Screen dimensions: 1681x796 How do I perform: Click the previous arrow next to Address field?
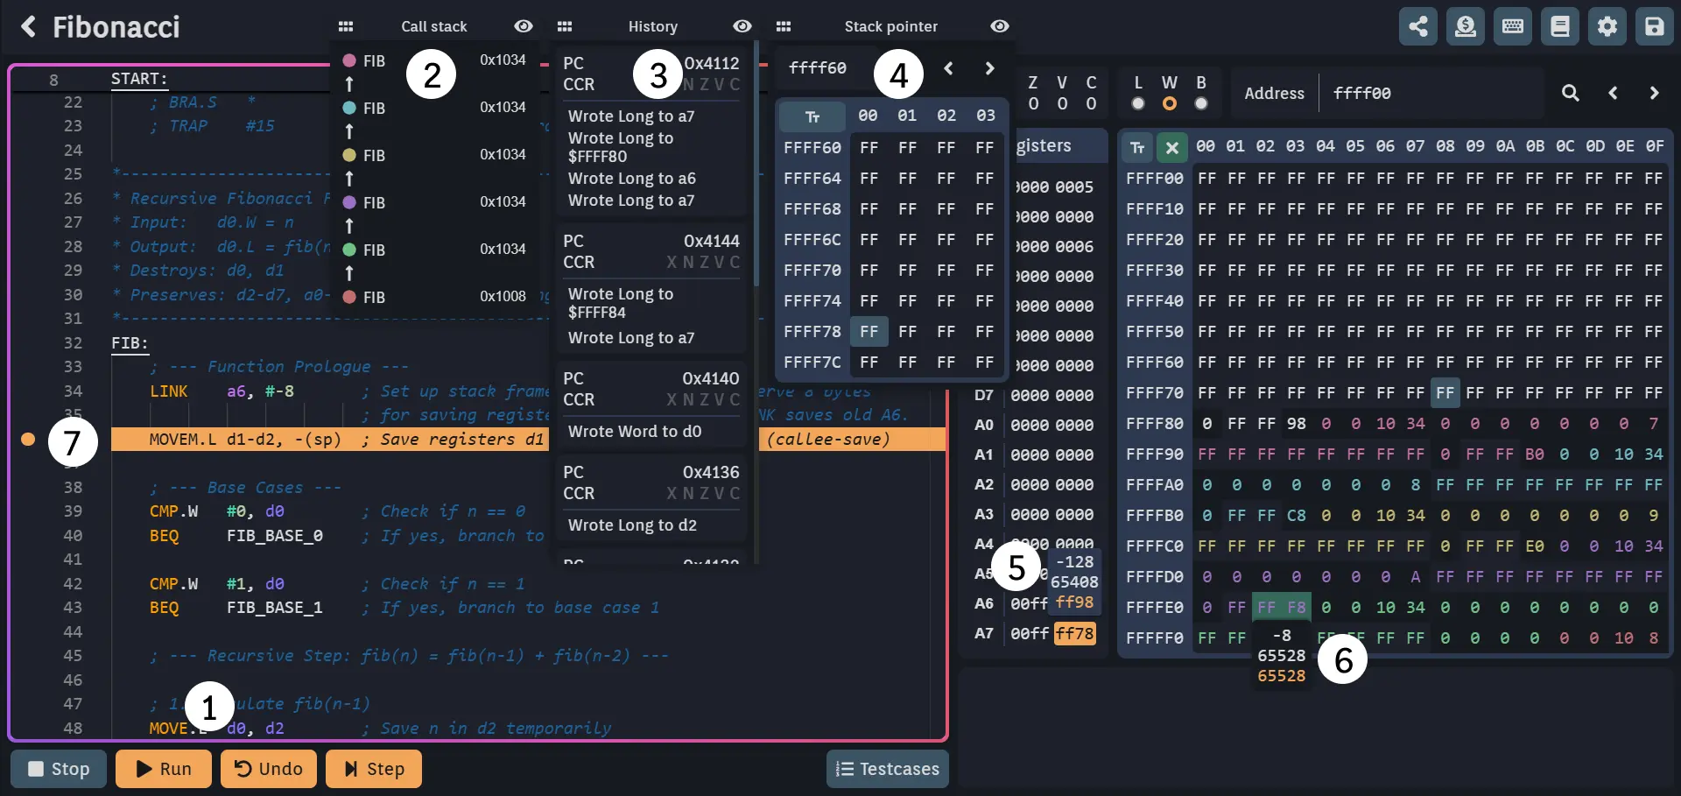point(1613,93)
